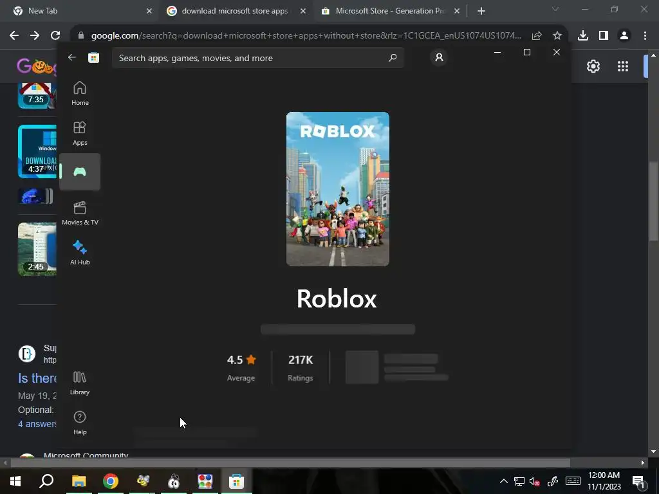Image resolution: width=659 pixels, height=494 pixels.
Task: Focus the Store search apps field
Action: click(x=258, y=58)
